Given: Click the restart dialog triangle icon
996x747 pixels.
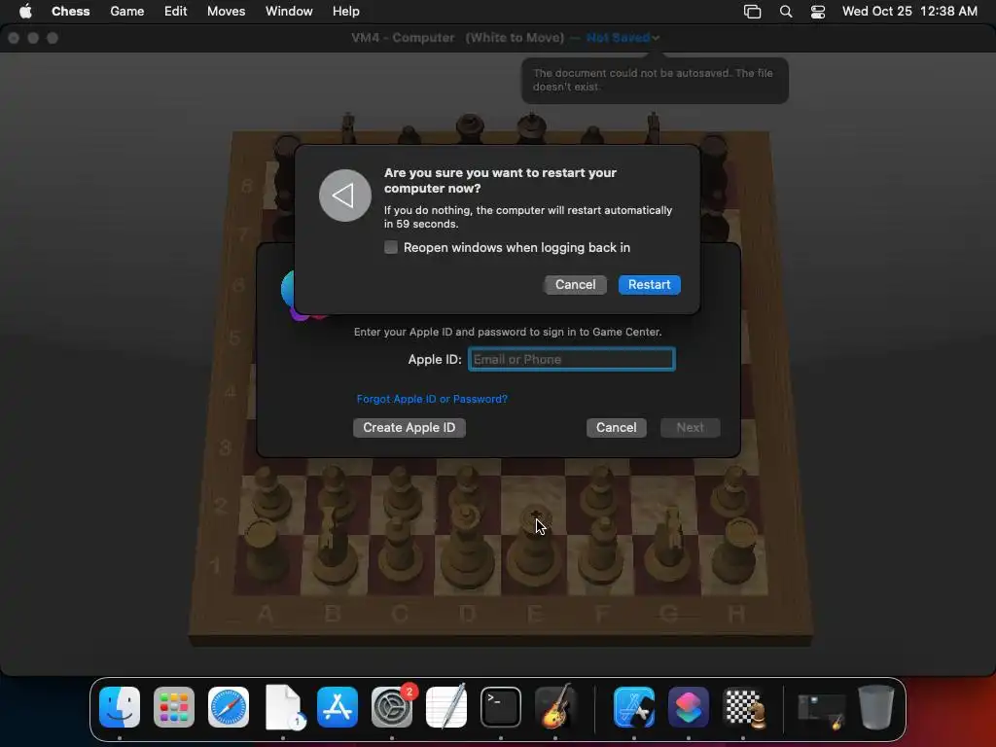Looking at the screenshot, I should click(x=345, y=196).
